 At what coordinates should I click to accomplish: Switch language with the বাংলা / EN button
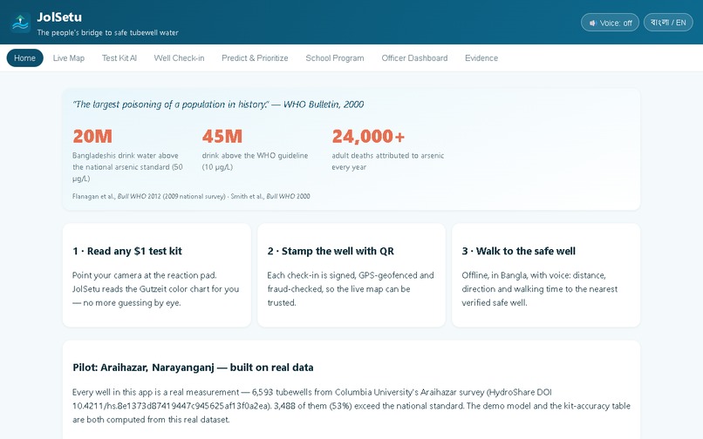pyautogui.click(x=668, y=23)
